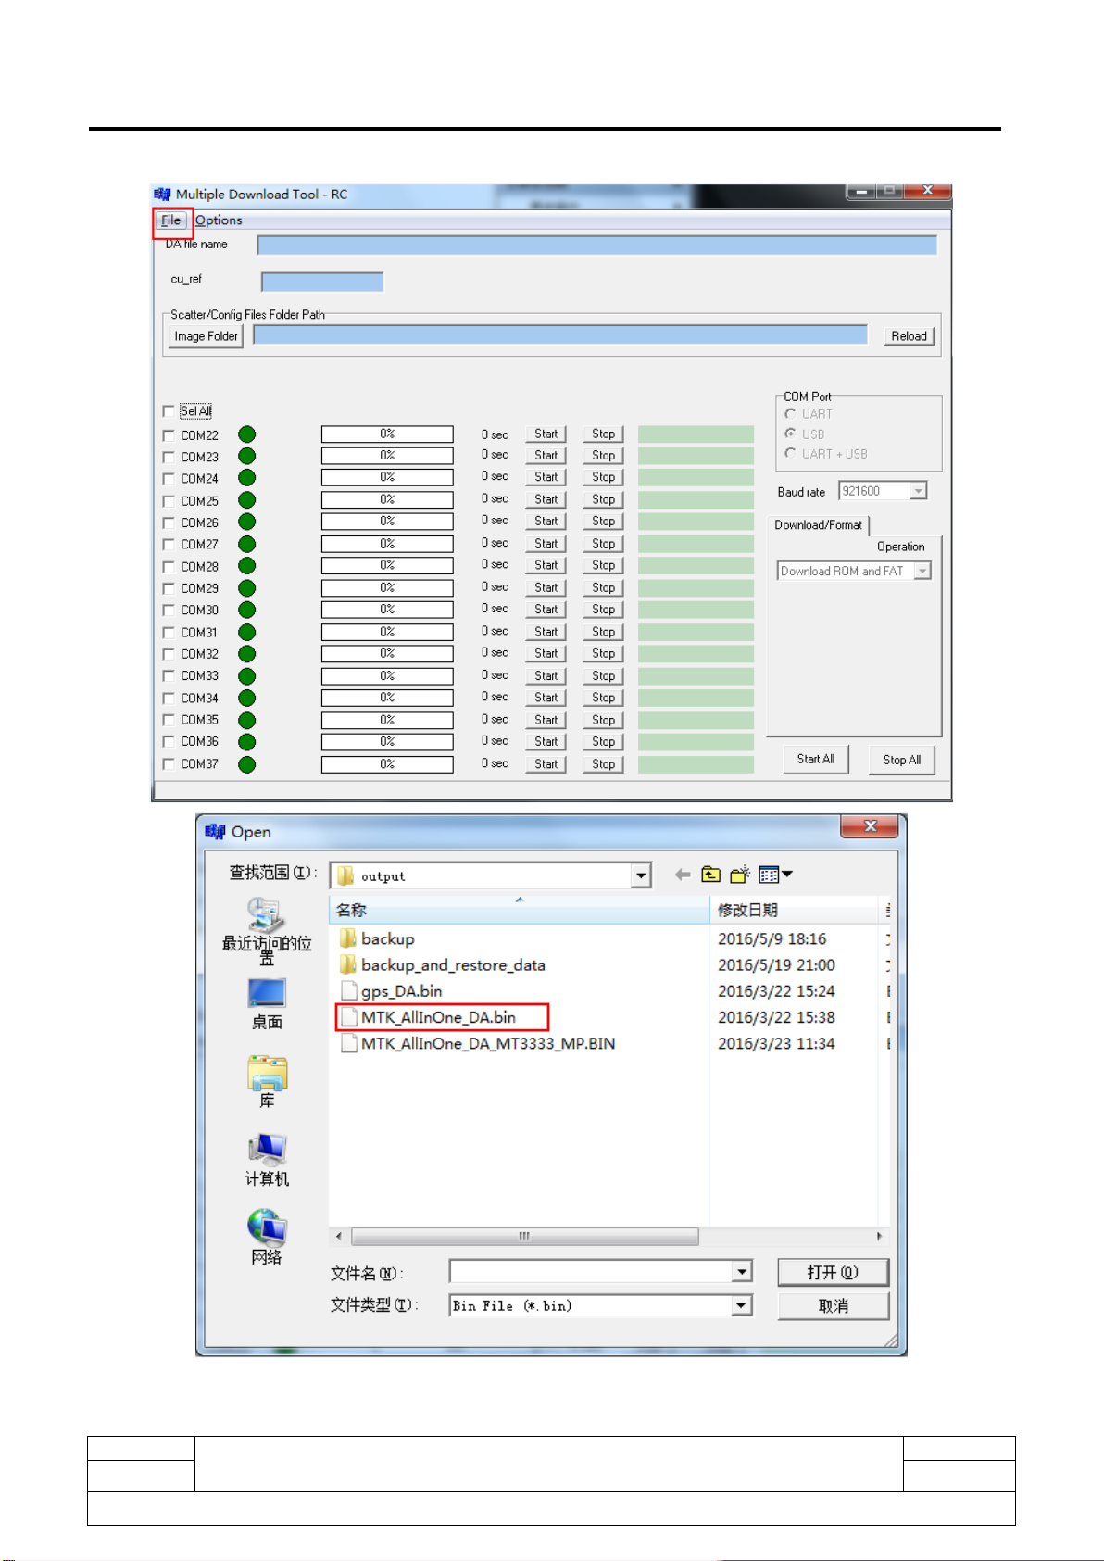Image resolution: width=1104 pixels, height=1561 pixels.
Task: Click the green status indicator for COM35
Action: [246, 720]
